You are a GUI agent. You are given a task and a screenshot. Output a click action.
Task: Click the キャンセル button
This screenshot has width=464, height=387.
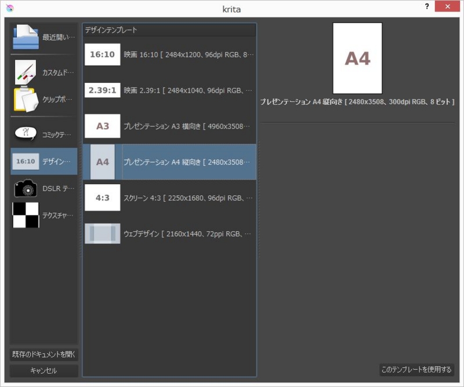point(44,371)
